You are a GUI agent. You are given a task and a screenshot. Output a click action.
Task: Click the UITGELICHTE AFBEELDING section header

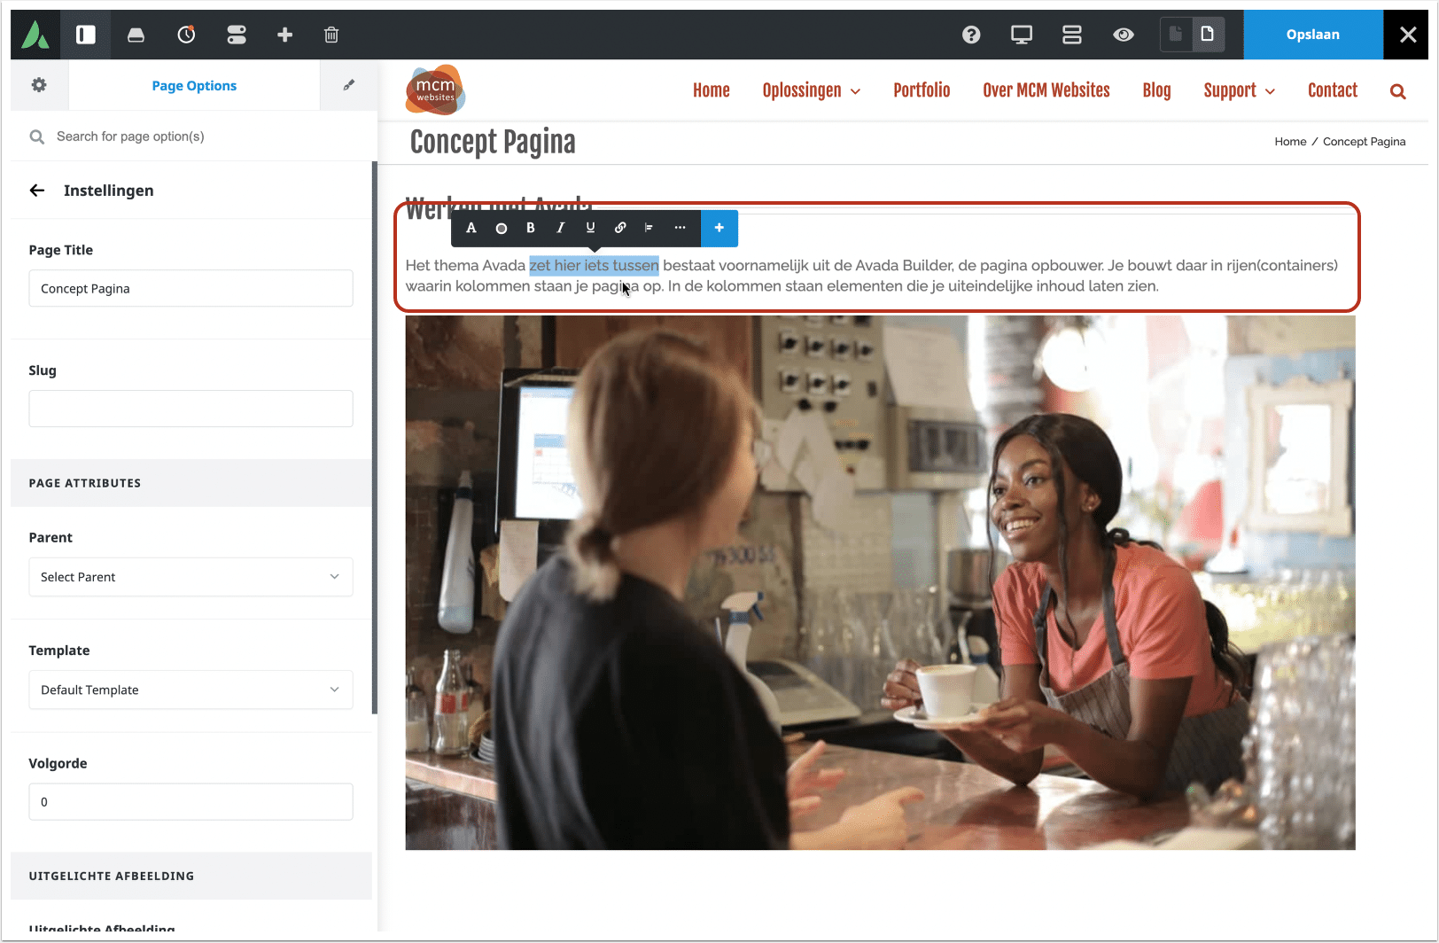click(x=191, y=876)
